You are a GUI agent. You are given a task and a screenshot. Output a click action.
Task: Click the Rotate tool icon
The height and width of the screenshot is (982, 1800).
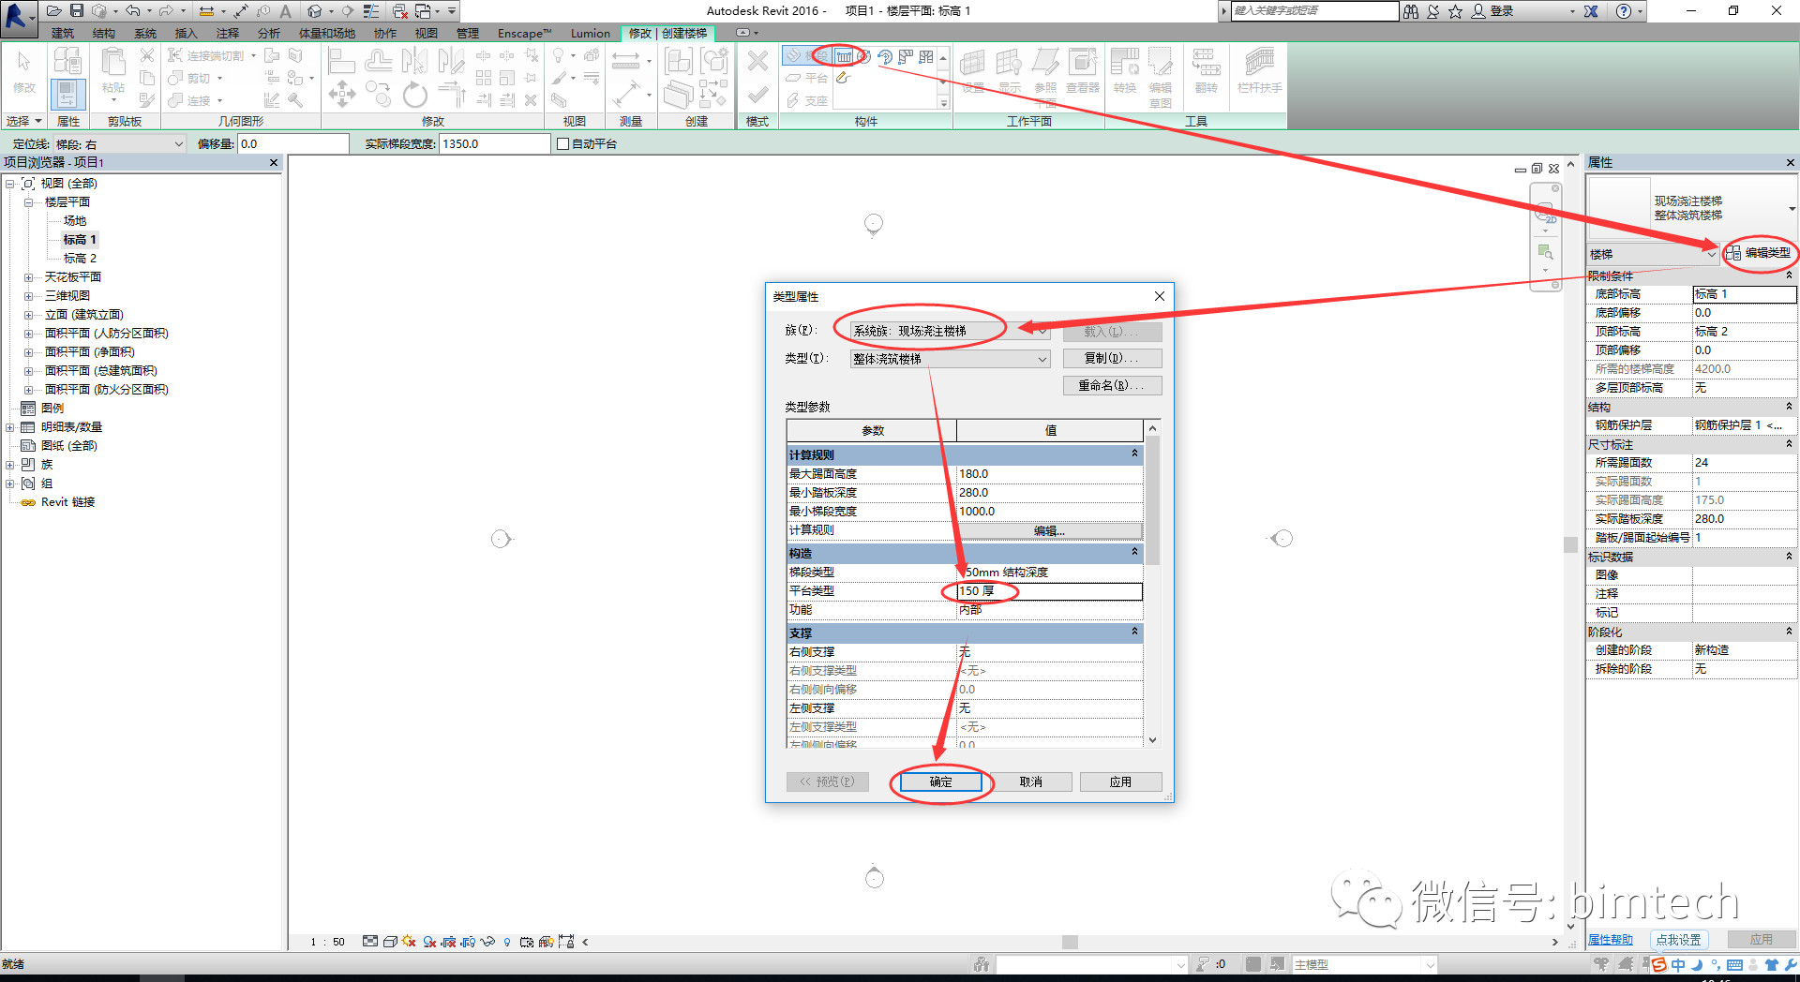tap(414, 95)
